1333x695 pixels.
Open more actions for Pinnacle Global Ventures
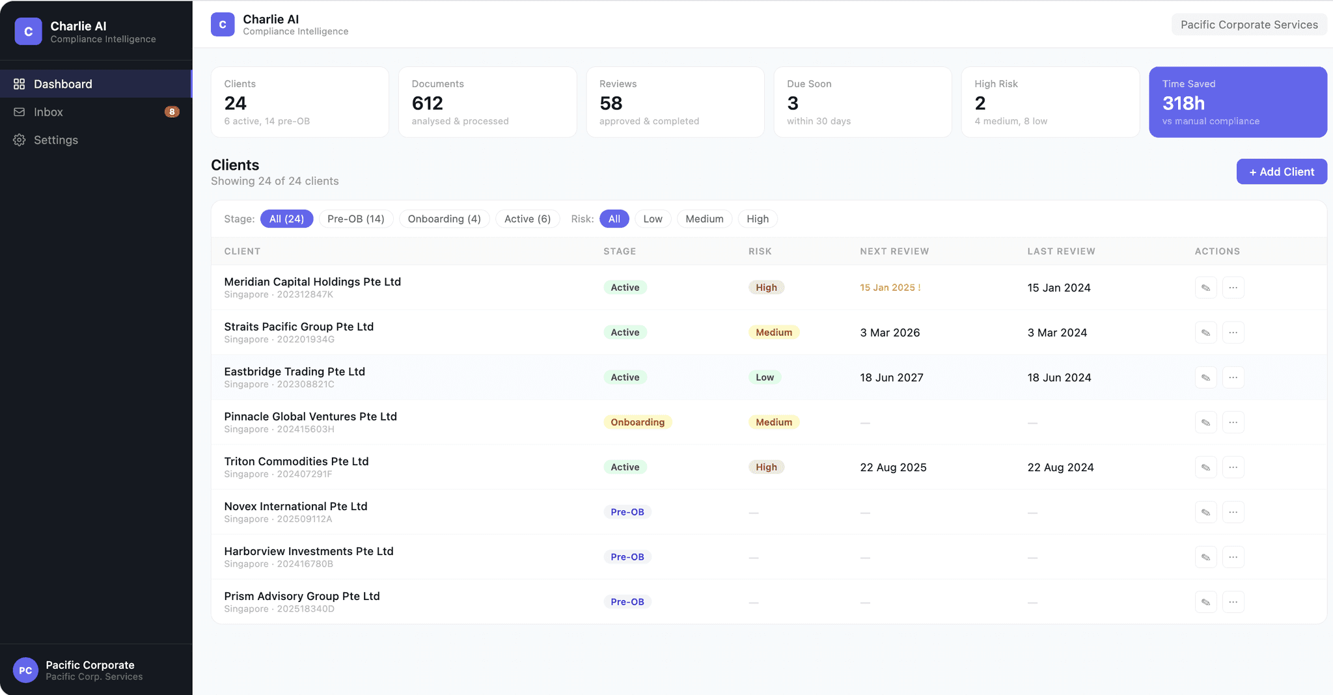point(1233,422)
